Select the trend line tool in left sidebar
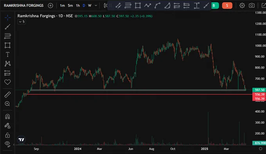266x154 pixels. pyautogui.click(x=7, y=27)
